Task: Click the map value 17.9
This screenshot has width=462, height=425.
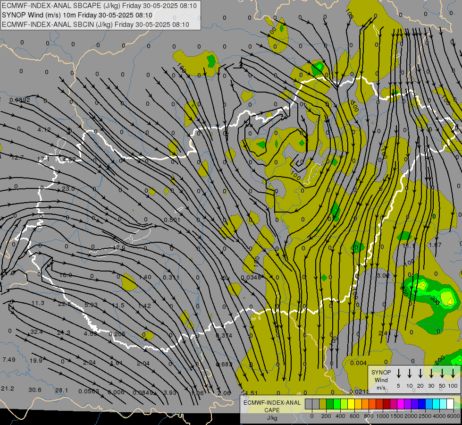Action: click(119, 247)
